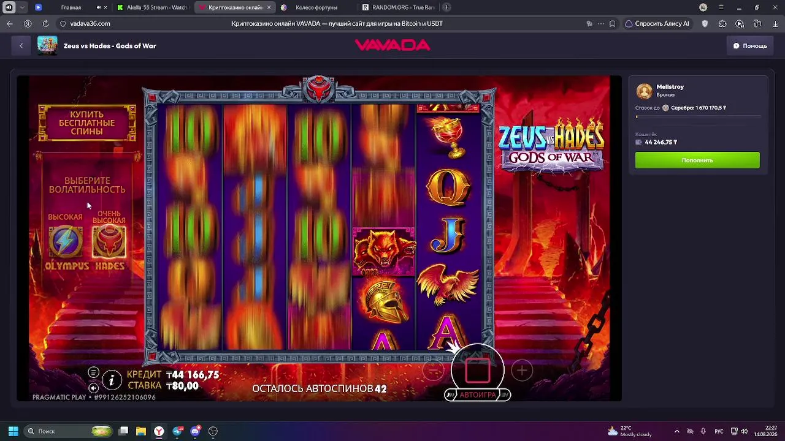Viewport: 785px width, 441px height.
Task: Buy free spins (Купить бесплатные спины)
Action: point(87,123)
